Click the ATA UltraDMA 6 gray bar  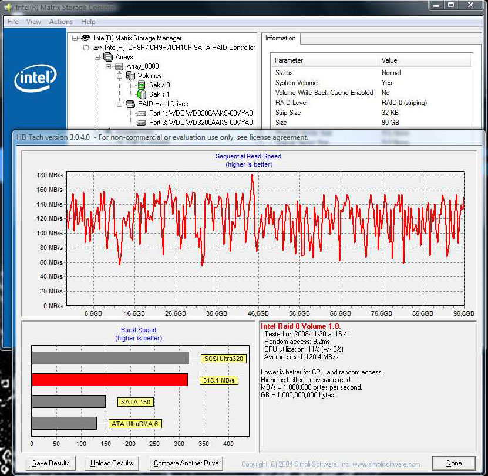tap(65, 423)
